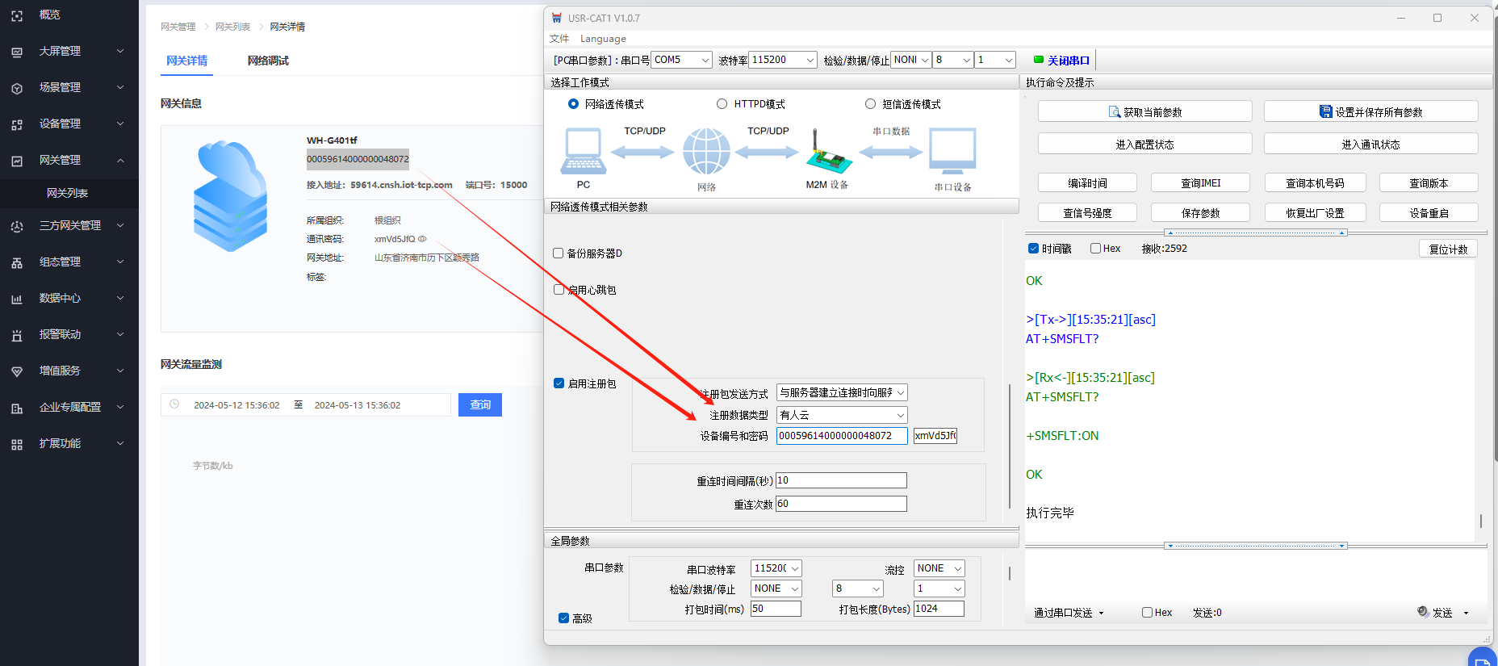Screen dimensions: 1498x666
Task: Click the data center chart icon
Action: pyautogui.click(x=17, y=299)
